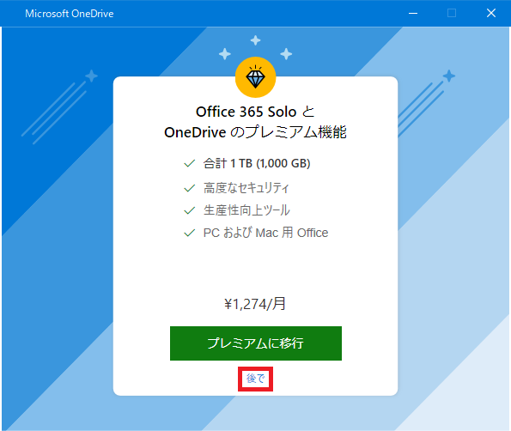Screen dimensions: 511x431
Task: Click the green プレミアムに移行 button
Action: [256, 343]
